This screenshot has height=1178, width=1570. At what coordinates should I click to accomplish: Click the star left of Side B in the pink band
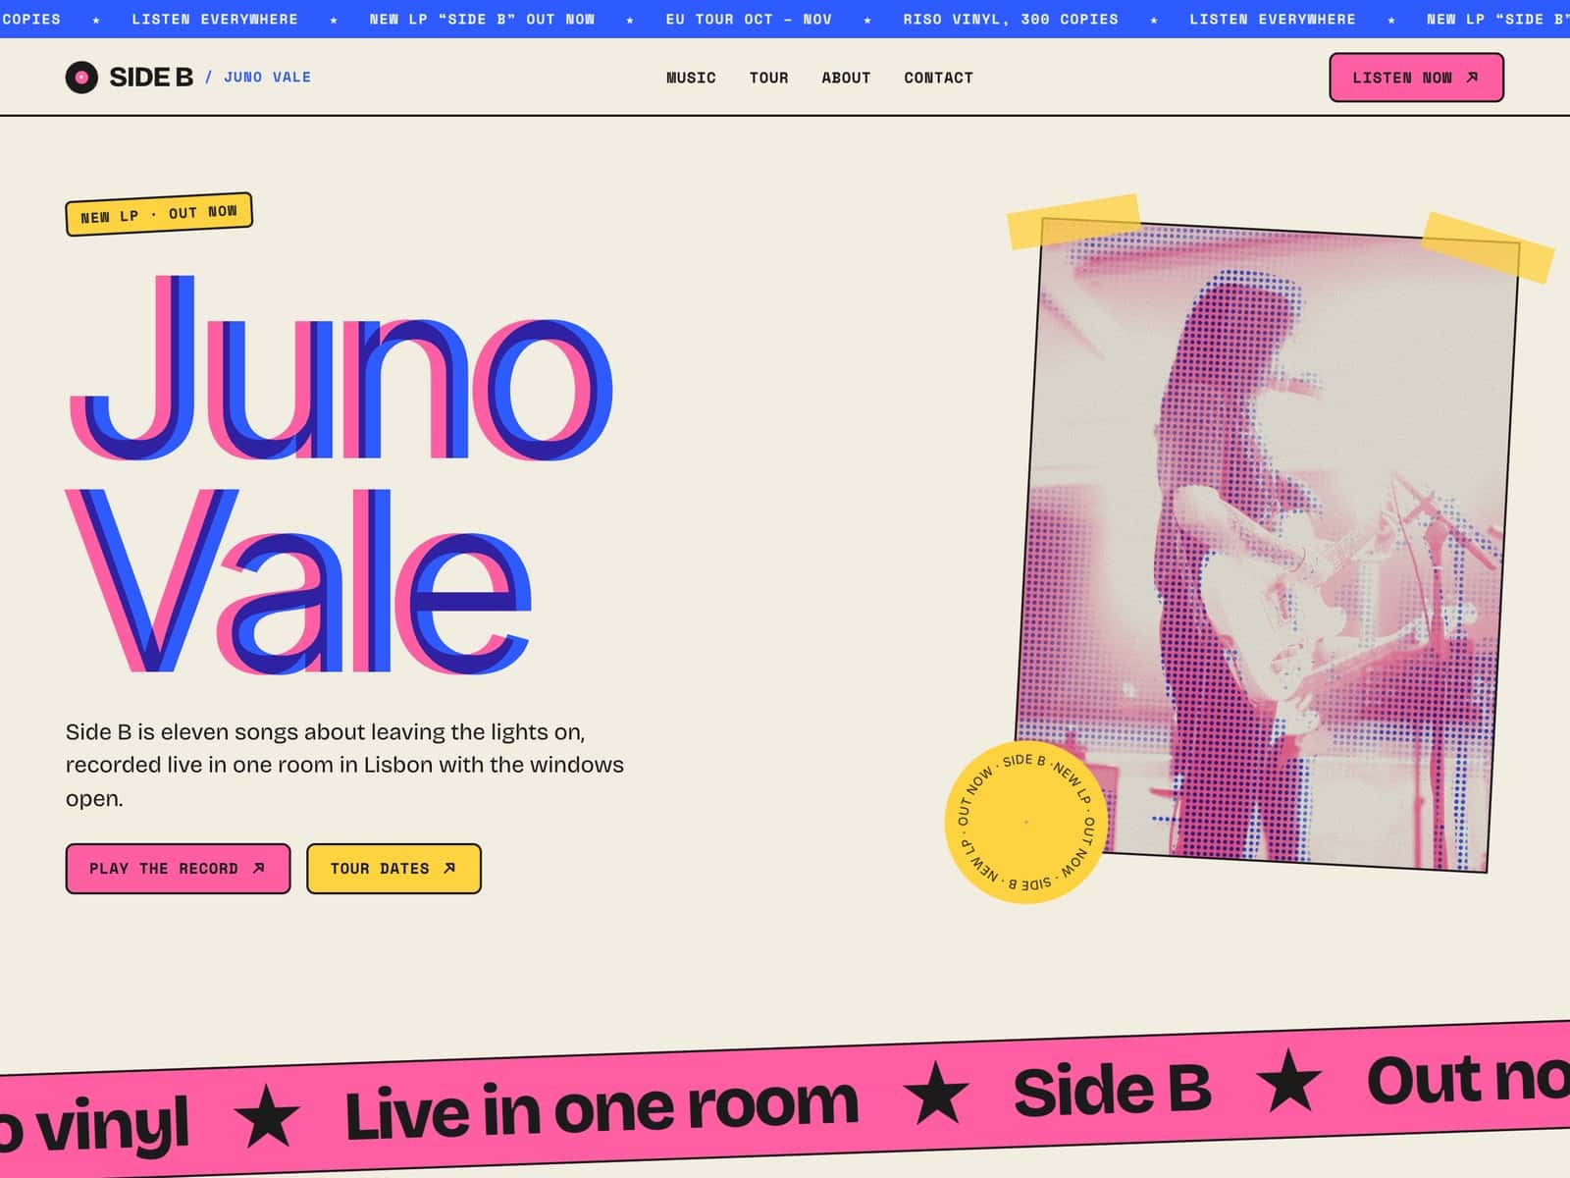[x=936, y=1094]
